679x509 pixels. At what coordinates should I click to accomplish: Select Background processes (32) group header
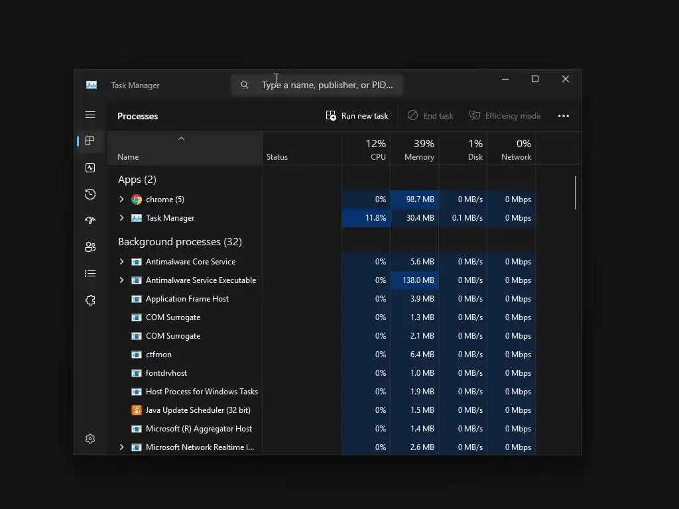pyautogui.click(x=180, y=241)
